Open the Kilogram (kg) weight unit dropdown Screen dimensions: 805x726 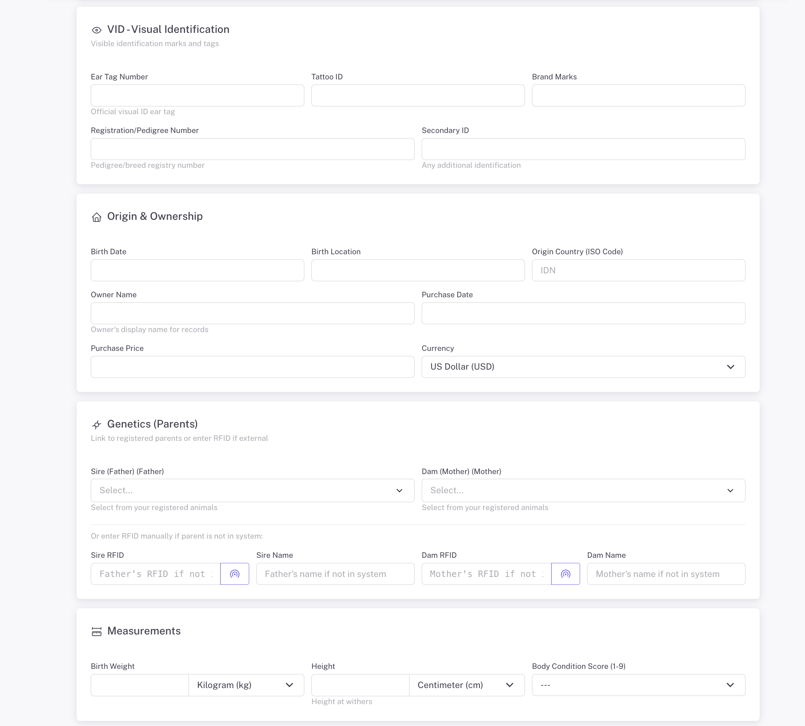[246, 685]
